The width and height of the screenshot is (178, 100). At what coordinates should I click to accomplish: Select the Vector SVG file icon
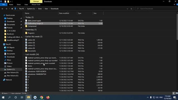(x=26, y=66)
